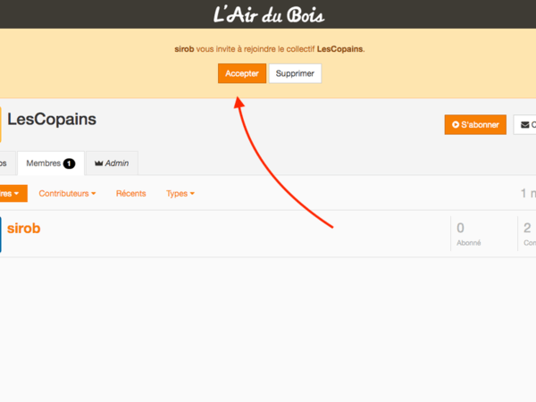This screenshot has width=536, height=402.
Task: Open the Types dropdown filter
Action: (x=180, y=193)
